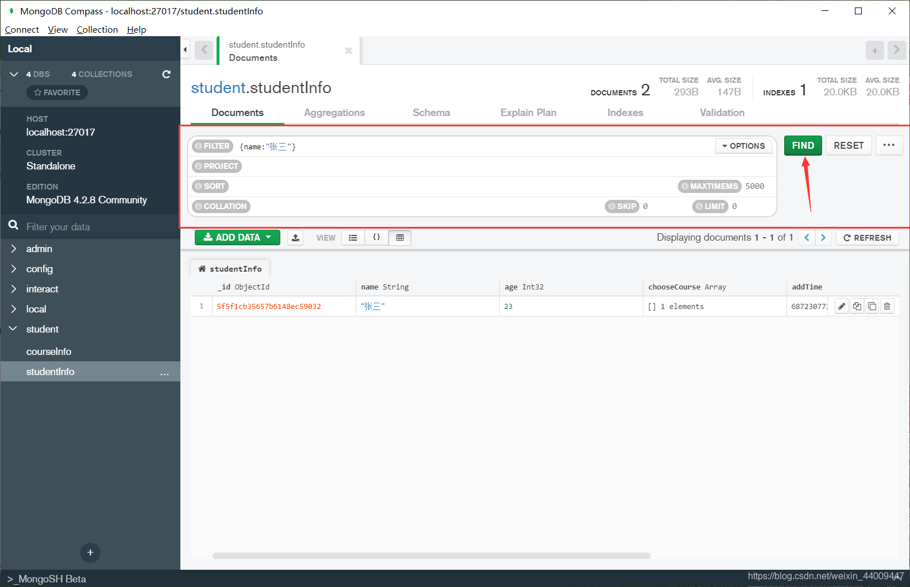Viewport: 910px width, 587px height.
Task: Close the student.studentInfo tab
Action: pyautogui.click(x=348, y=51)
